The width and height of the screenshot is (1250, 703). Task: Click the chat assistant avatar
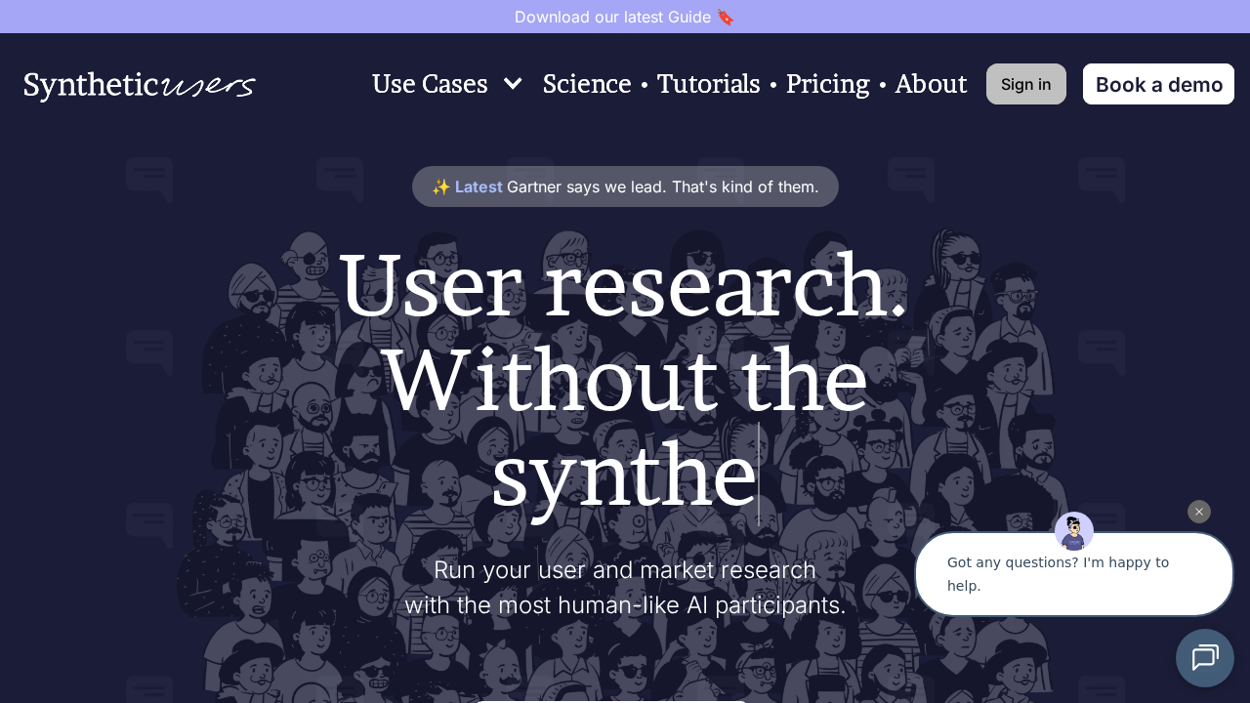click(x=1073, y=531)
